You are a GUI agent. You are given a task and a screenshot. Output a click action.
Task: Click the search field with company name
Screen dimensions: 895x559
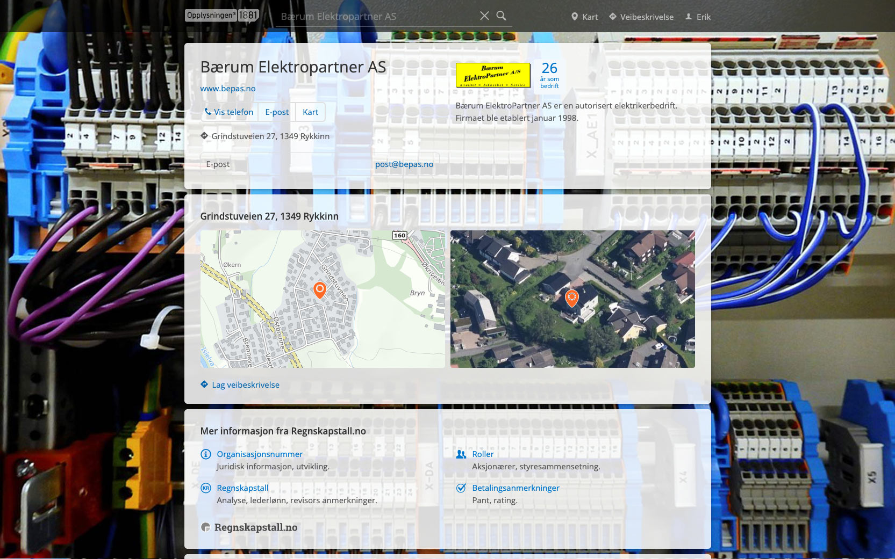(376, 17)
